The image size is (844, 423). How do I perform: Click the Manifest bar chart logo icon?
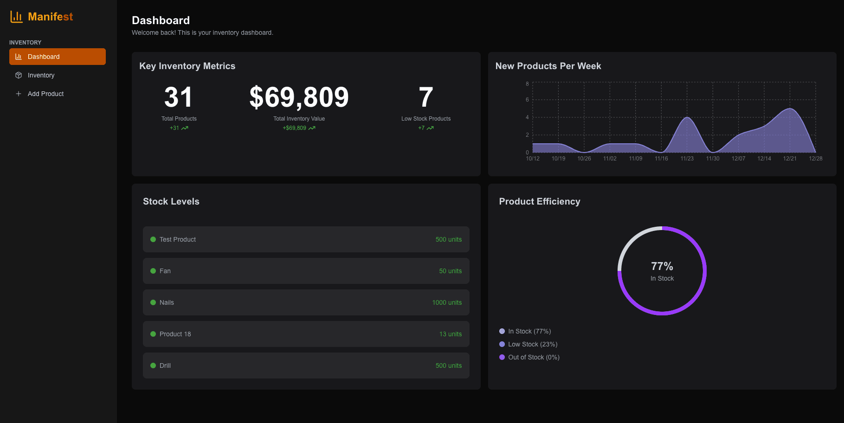coord(17,17)
